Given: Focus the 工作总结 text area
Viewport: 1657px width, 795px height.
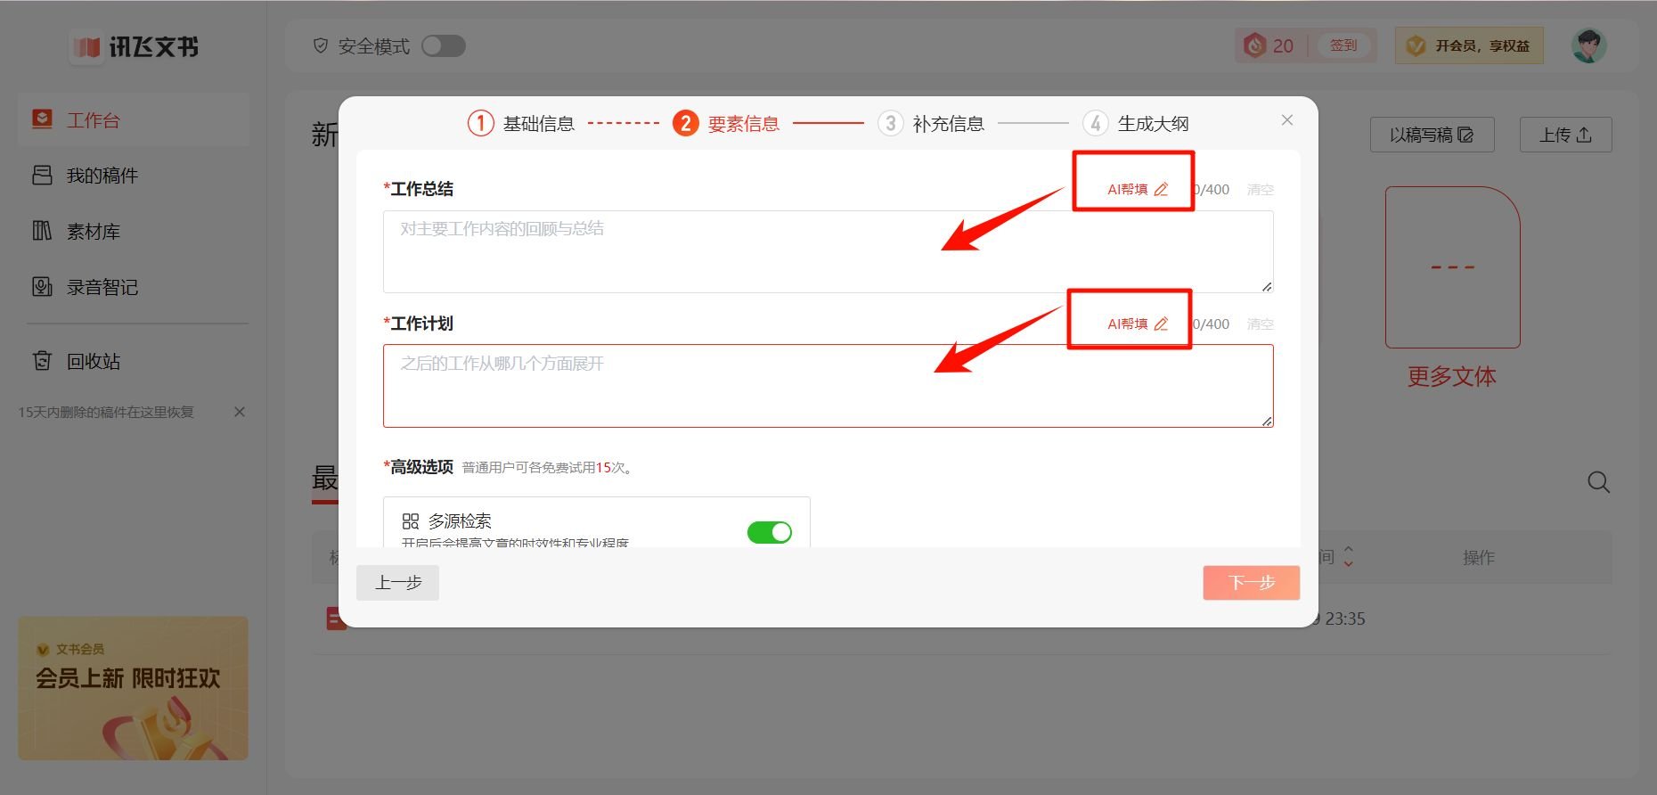Looking at the screenshot, I should [828, 251].
